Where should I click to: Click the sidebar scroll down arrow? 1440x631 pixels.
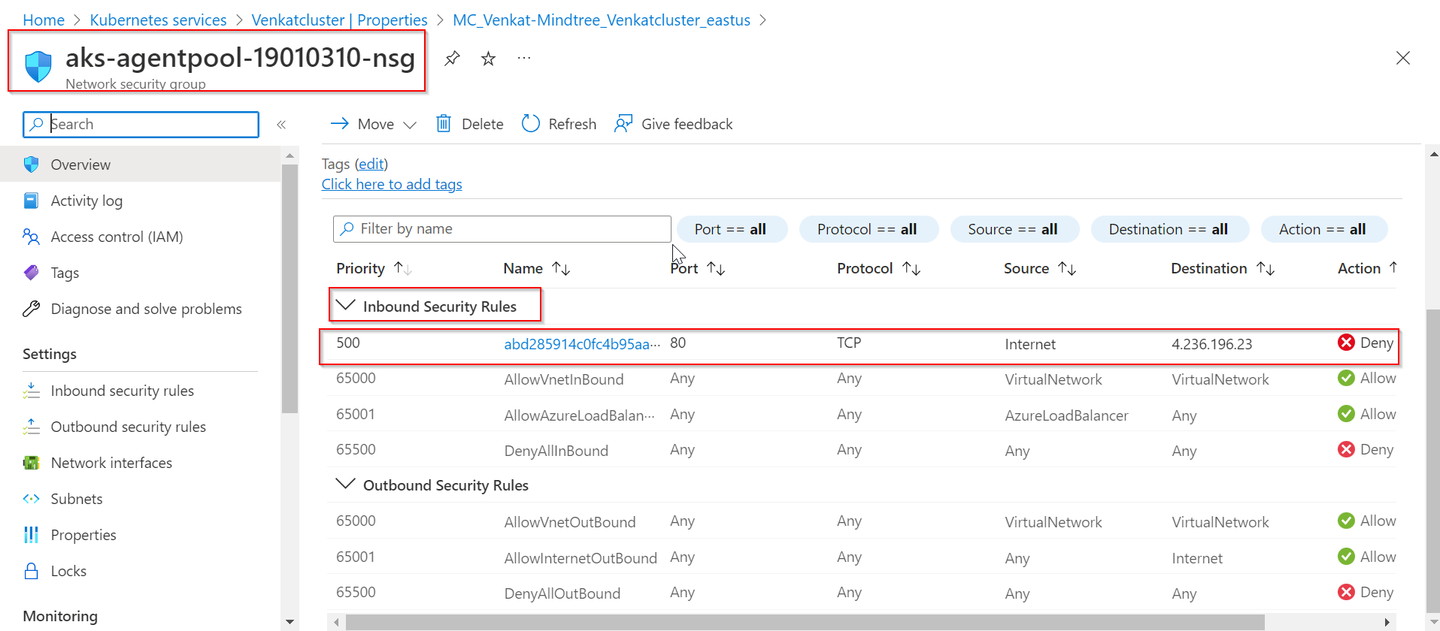coord(290,622)
